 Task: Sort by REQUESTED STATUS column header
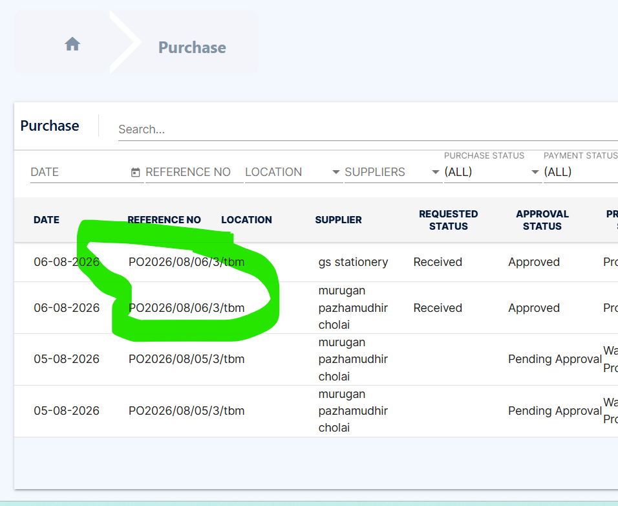448,220
